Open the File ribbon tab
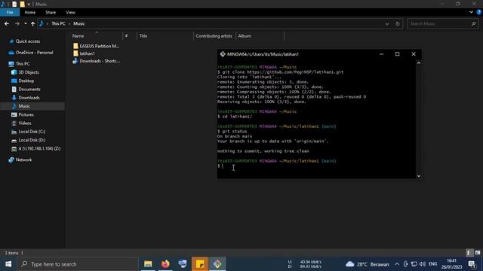Viewport: 483px width, 271px height. (x=10, y=12)
